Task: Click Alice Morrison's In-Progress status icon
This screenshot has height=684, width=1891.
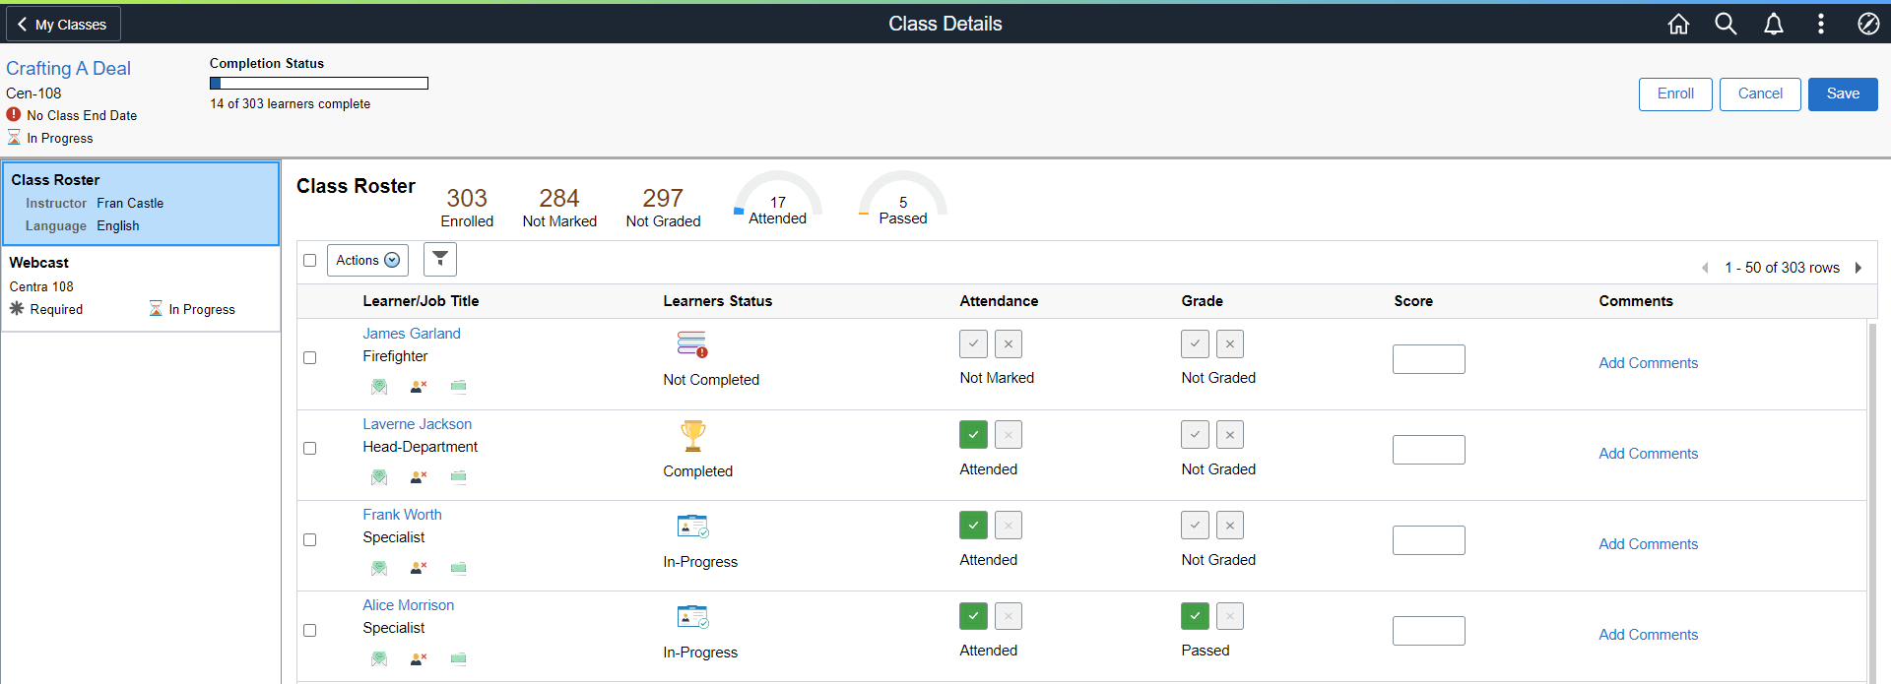Action: (693, 617)
